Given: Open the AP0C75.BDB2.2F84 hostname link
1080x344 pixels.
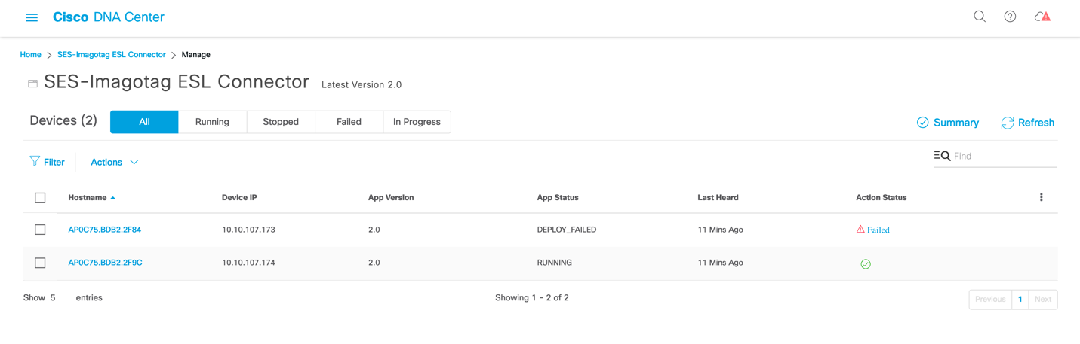Looking at the screenshot, I should pos(105,230).
